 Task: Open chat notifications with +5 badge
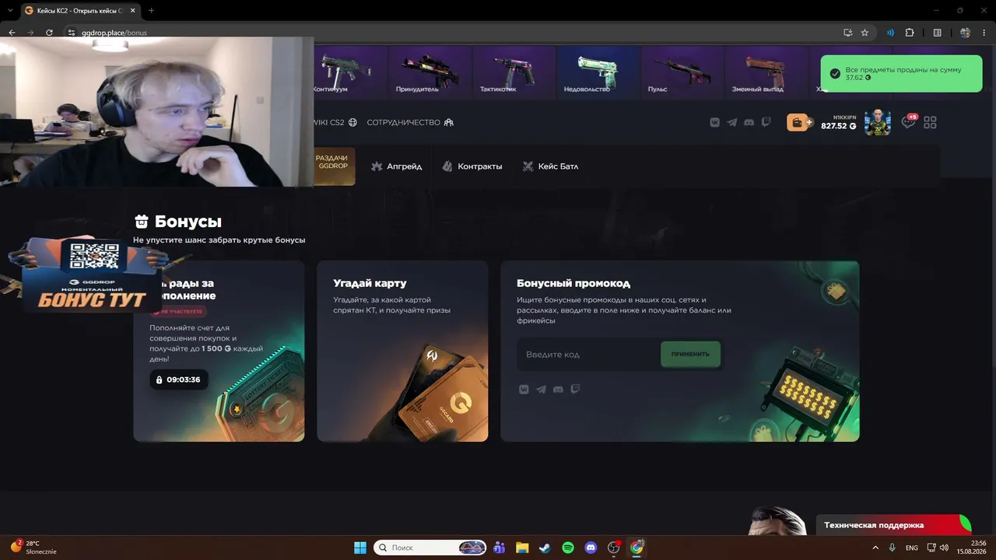pos(909,121)
